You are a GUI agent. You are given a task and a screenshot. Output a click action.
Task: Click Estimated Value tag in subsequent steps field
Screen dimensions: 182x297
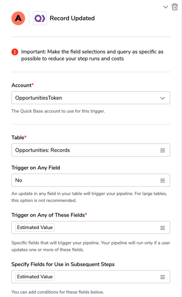35,277
